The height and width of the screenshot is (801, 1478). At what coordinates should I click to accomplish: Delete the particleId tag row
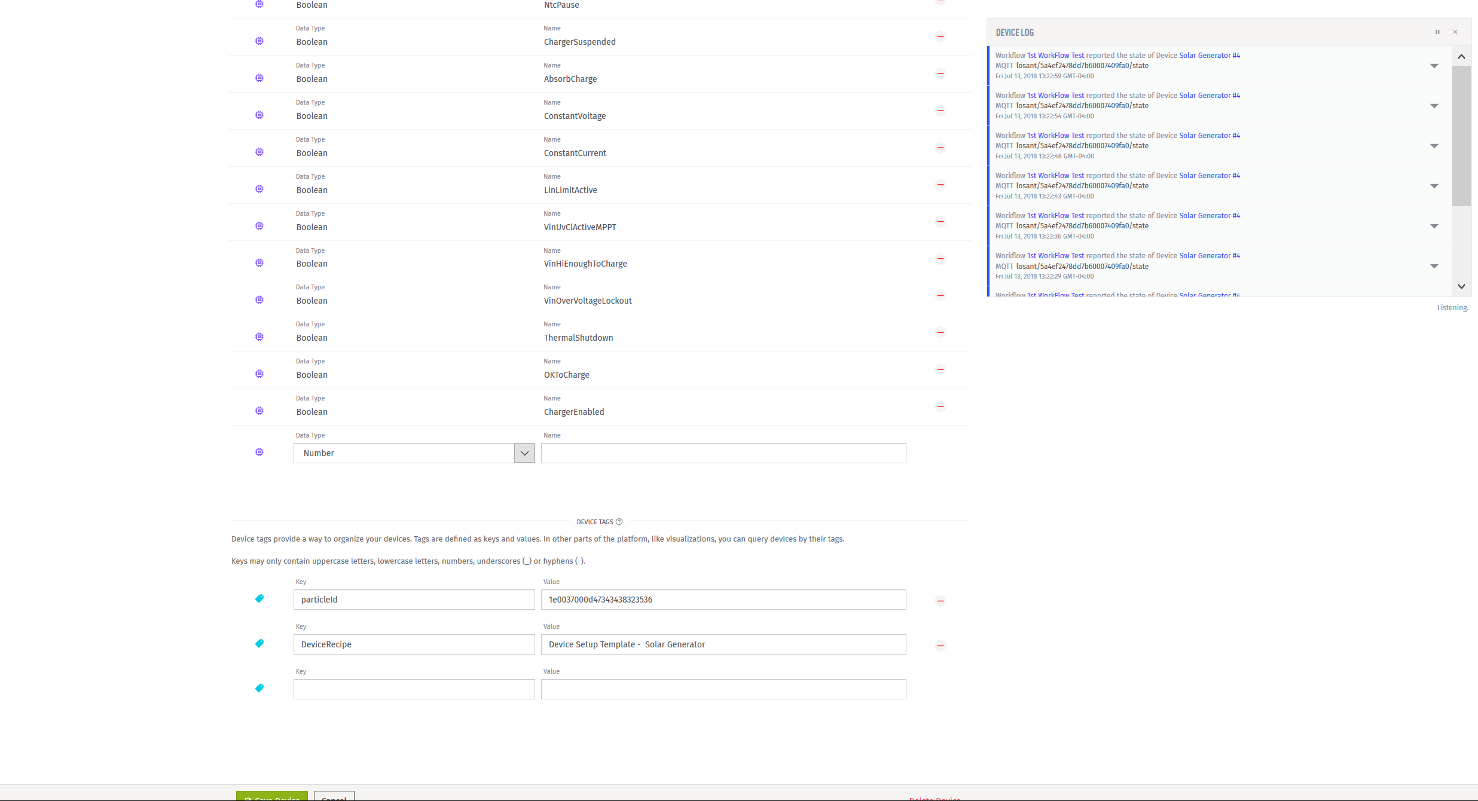click(940, 601)
